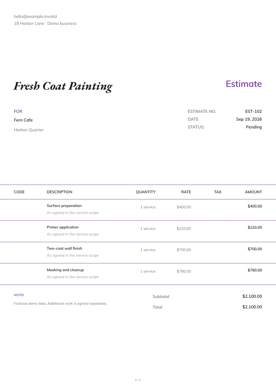Screen dimensions: 276x391
Task: Click the $220.00 amount value
Action: pos(255,227)
